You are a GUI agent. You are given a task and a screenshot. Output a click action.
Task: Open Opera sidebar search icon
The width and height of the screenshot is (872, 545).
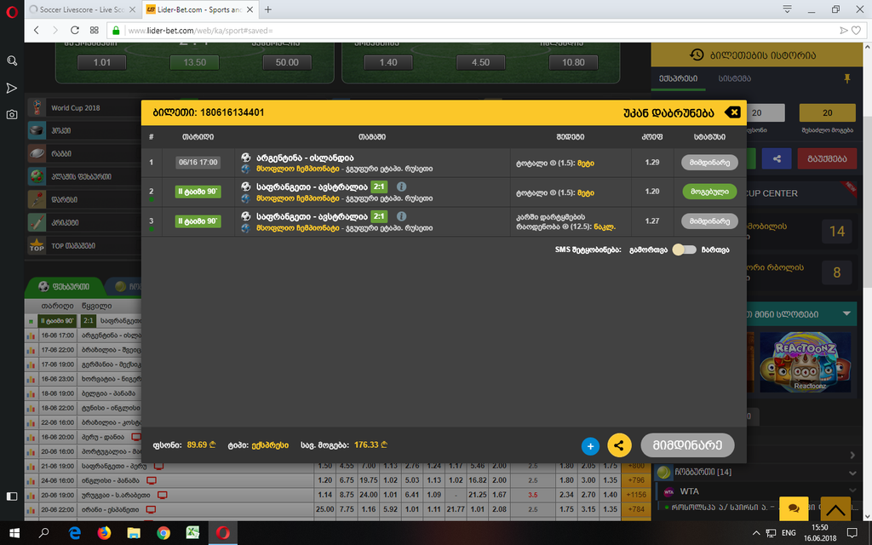click(x=12, y=60)
